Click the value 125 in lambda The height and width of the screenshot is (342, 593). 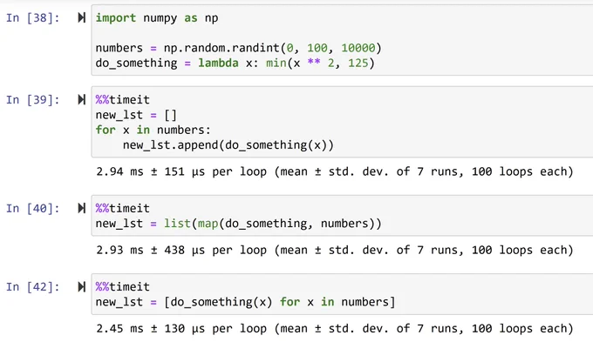tap(358, 63)
